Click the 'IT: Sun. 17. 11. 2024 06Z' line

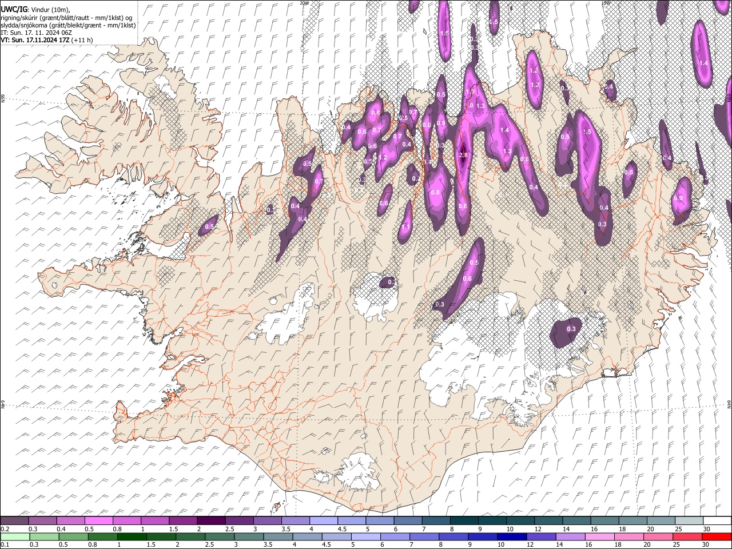(x=36, y=33)
